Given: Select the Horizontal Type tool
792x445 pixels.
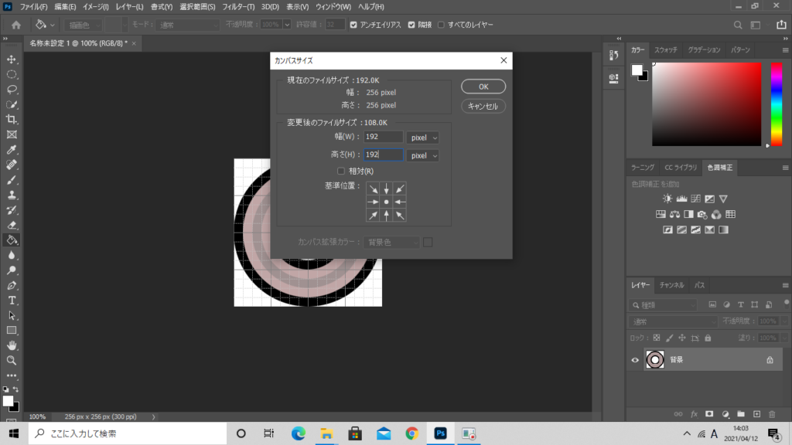Looking at the screenshot, I should 12,301.
